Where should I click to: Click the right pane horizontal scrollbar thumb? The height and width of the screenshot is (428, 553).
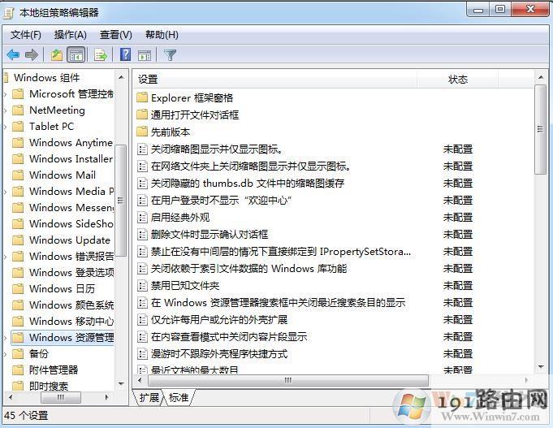(x=288, y=380)
